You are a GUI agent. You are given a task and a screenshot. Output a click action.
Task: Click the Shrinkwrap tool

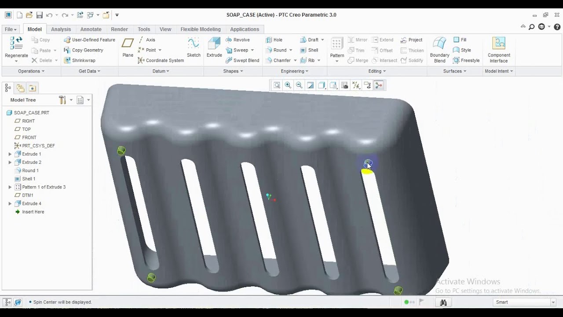click(79, 60)
